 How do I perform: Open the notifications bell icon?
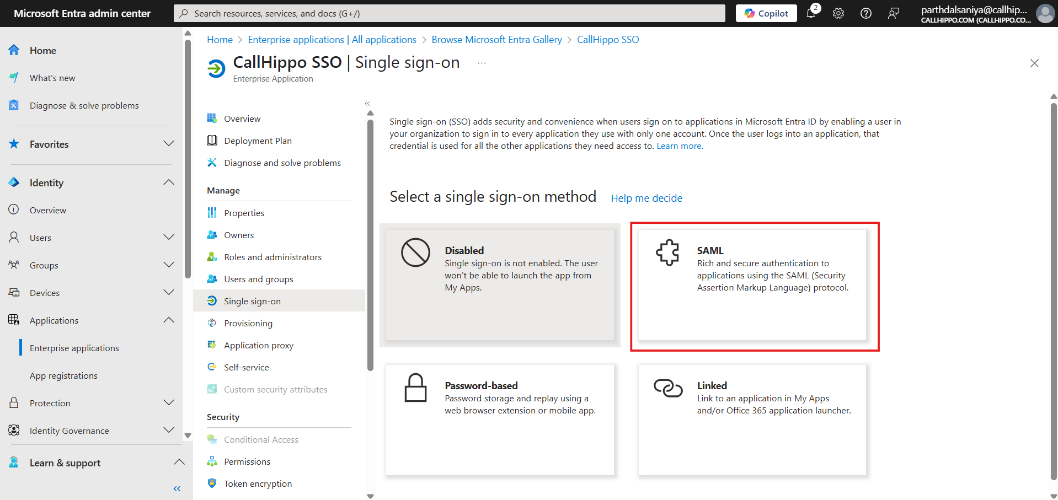pos(811,13)
